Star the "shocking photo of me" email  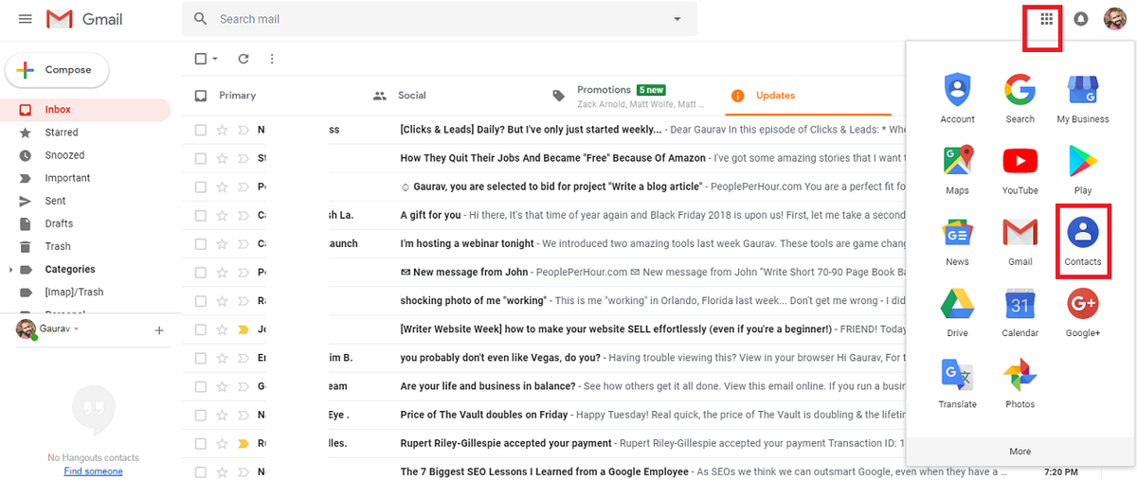tap(222, 301)
